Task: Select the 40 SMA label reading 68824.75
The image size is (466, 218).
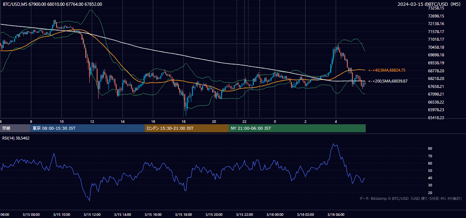Action: 387,70
